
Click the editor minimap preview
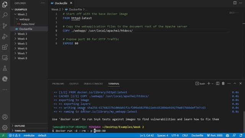[234, 13]
